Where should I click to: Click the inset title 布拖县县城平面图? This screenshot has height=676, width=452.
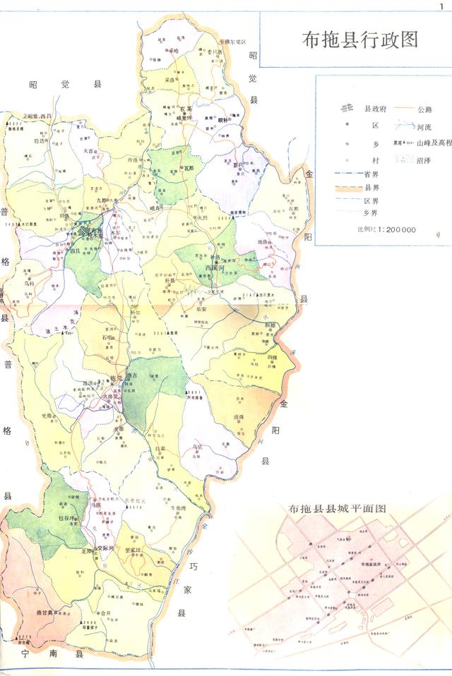[x=337, y=508]
